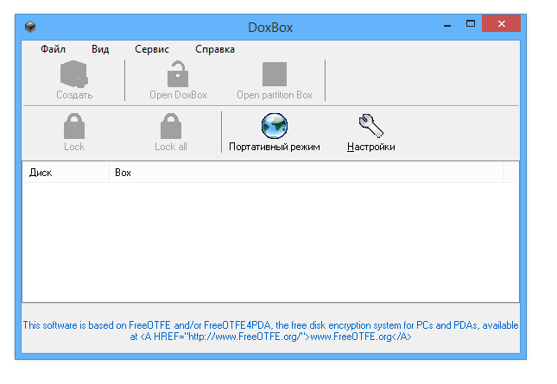Click the Lock padlock icon
The image size is (557, 384).
coord(74,126)
